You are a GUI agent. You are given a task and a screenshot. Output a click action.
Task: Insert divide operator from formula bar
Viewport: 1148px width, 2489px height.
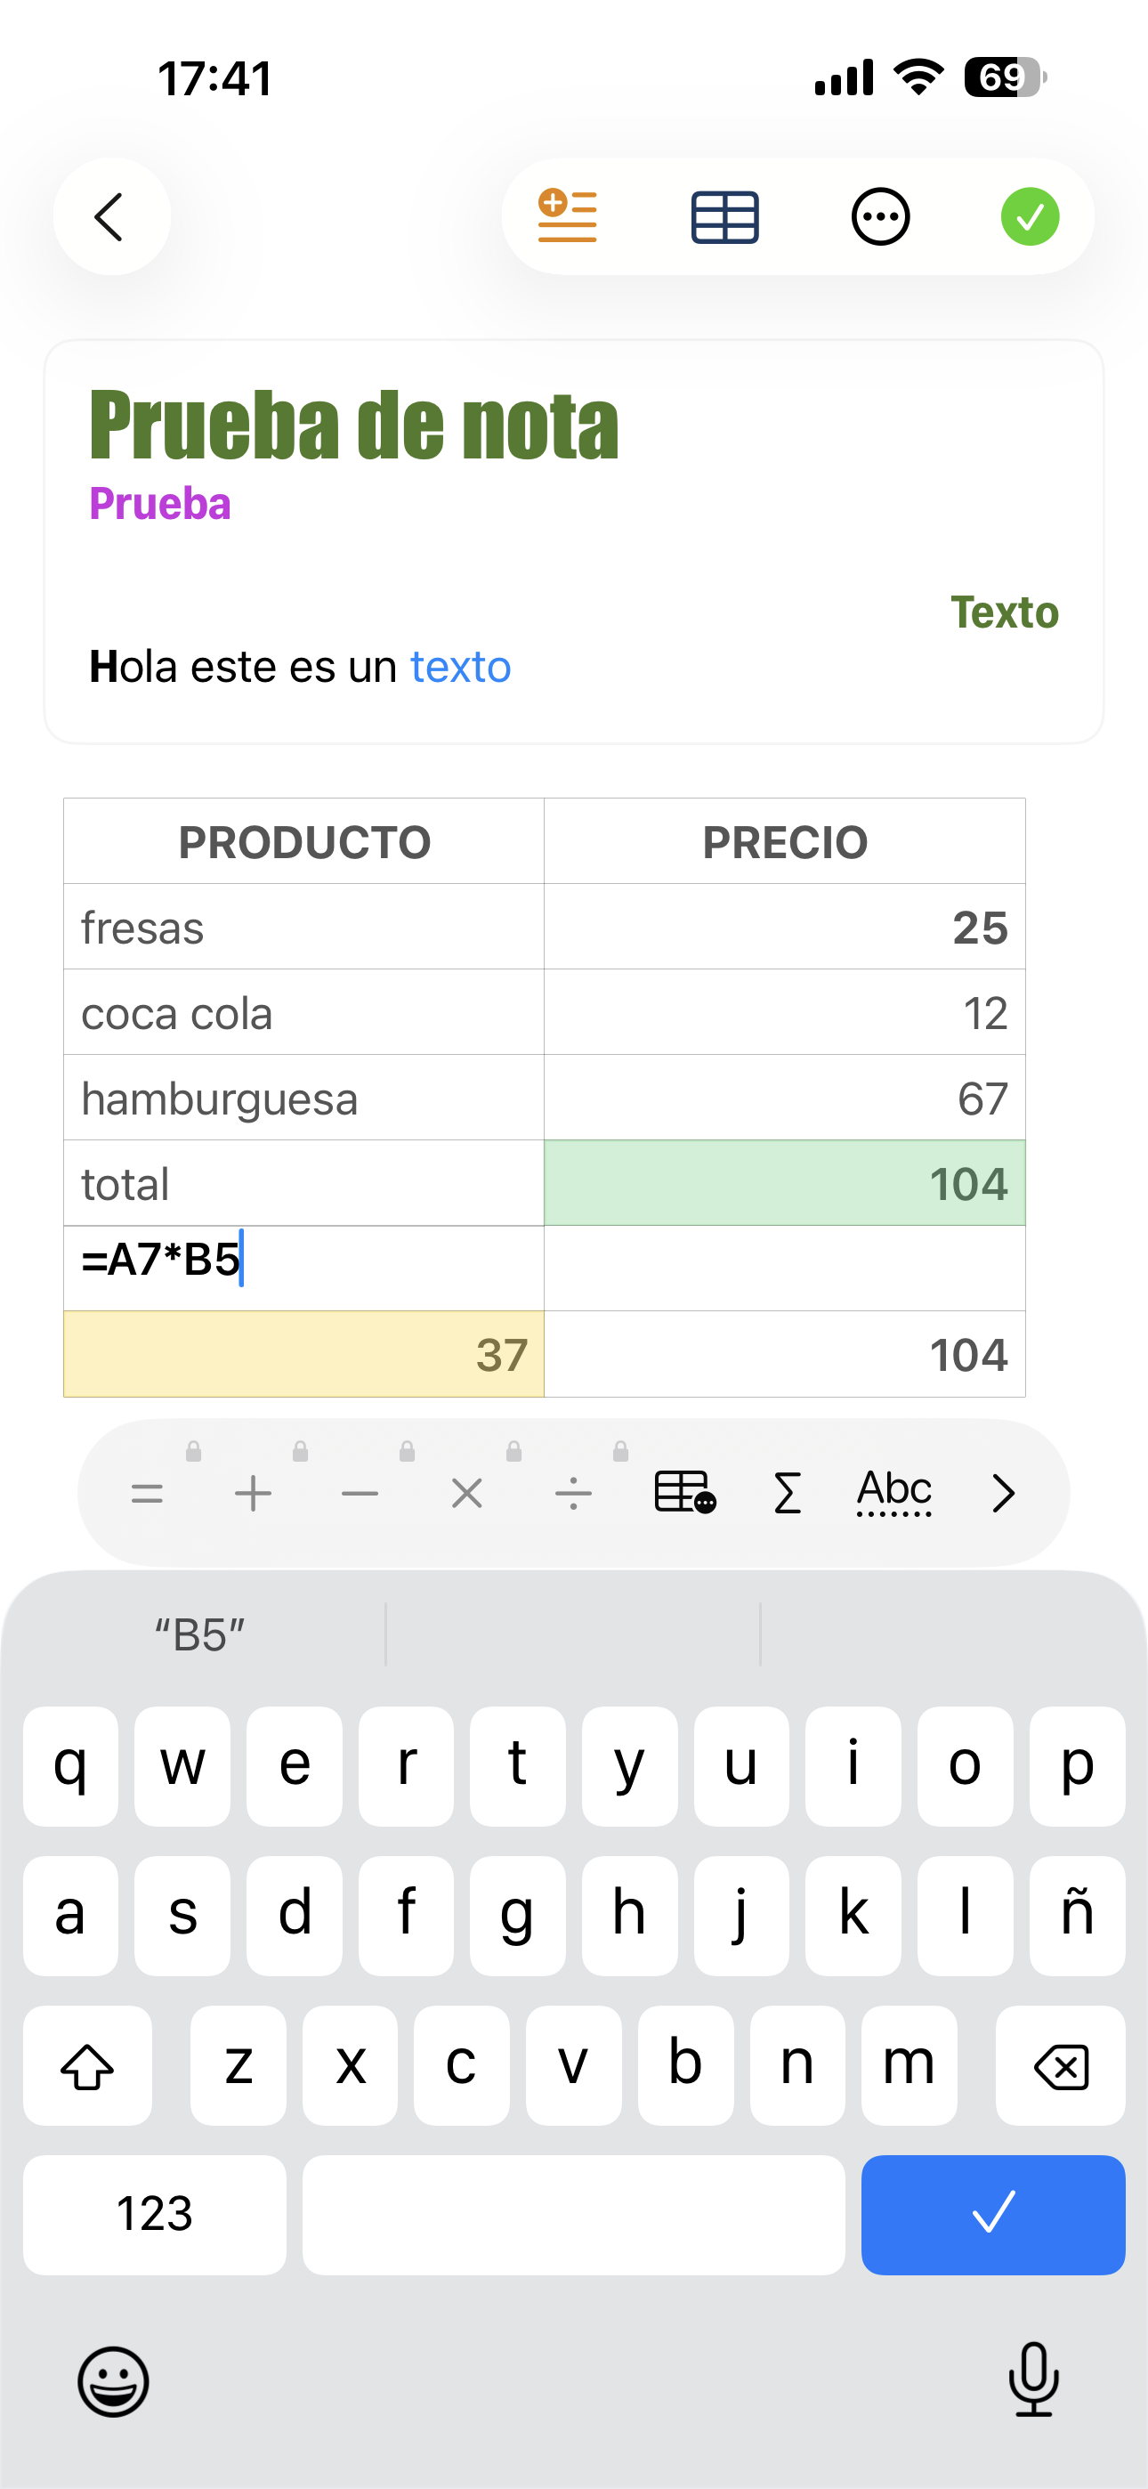[573, 1494]
